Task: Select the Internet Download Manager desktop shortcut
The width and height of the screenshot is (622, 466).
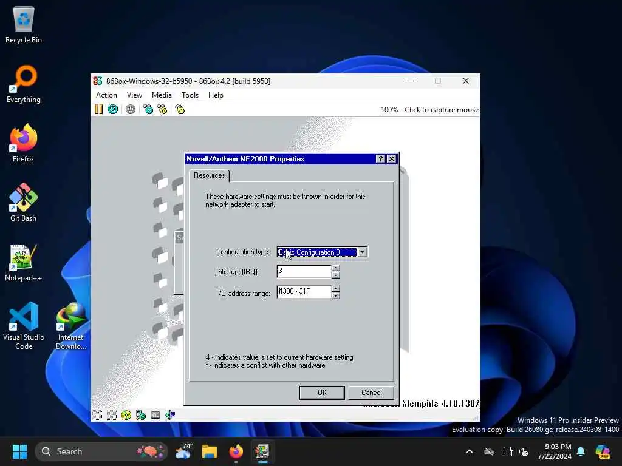Action: point(71,326)
